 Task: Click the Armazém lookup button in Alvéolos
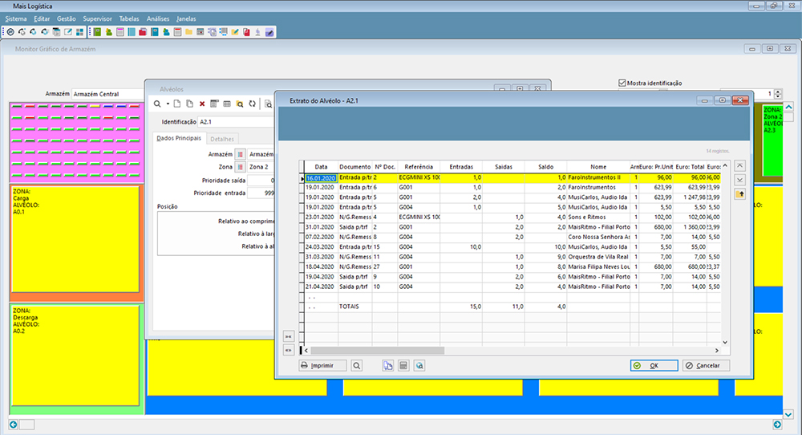[240, 154]
